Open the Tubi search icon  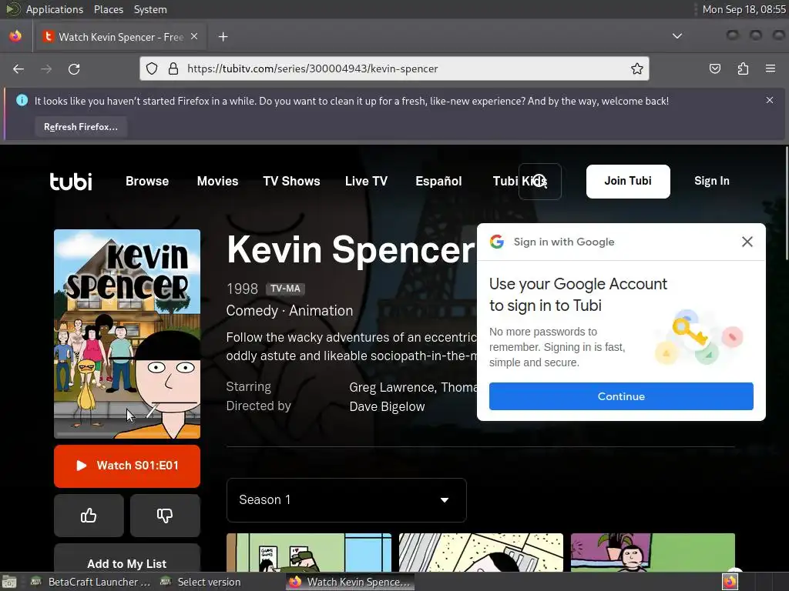coord(540,181)
